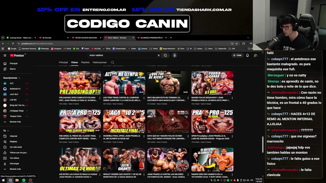Viewport: 326px width, 183px height.
Task: Open browser tab search dropdown arrow
Action: (3, 38)
